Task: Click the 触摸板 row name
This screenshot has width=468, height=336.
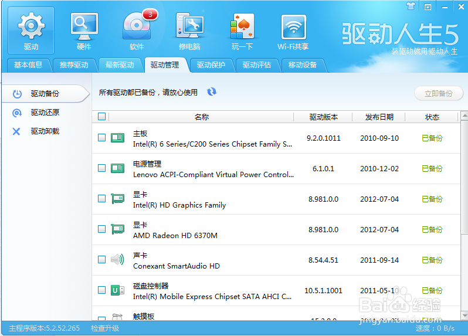Action: 144,316
